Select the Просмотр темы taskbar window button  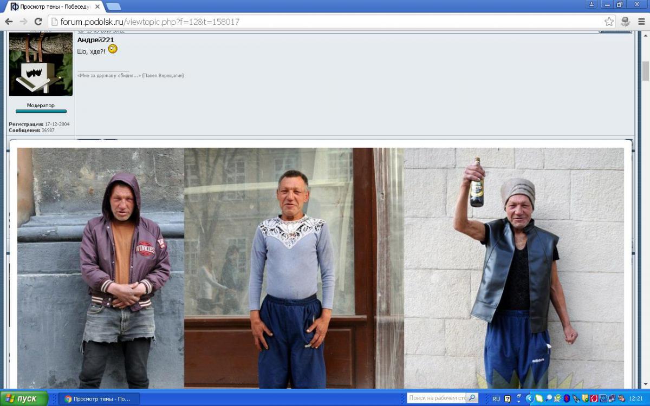(99, 398)
